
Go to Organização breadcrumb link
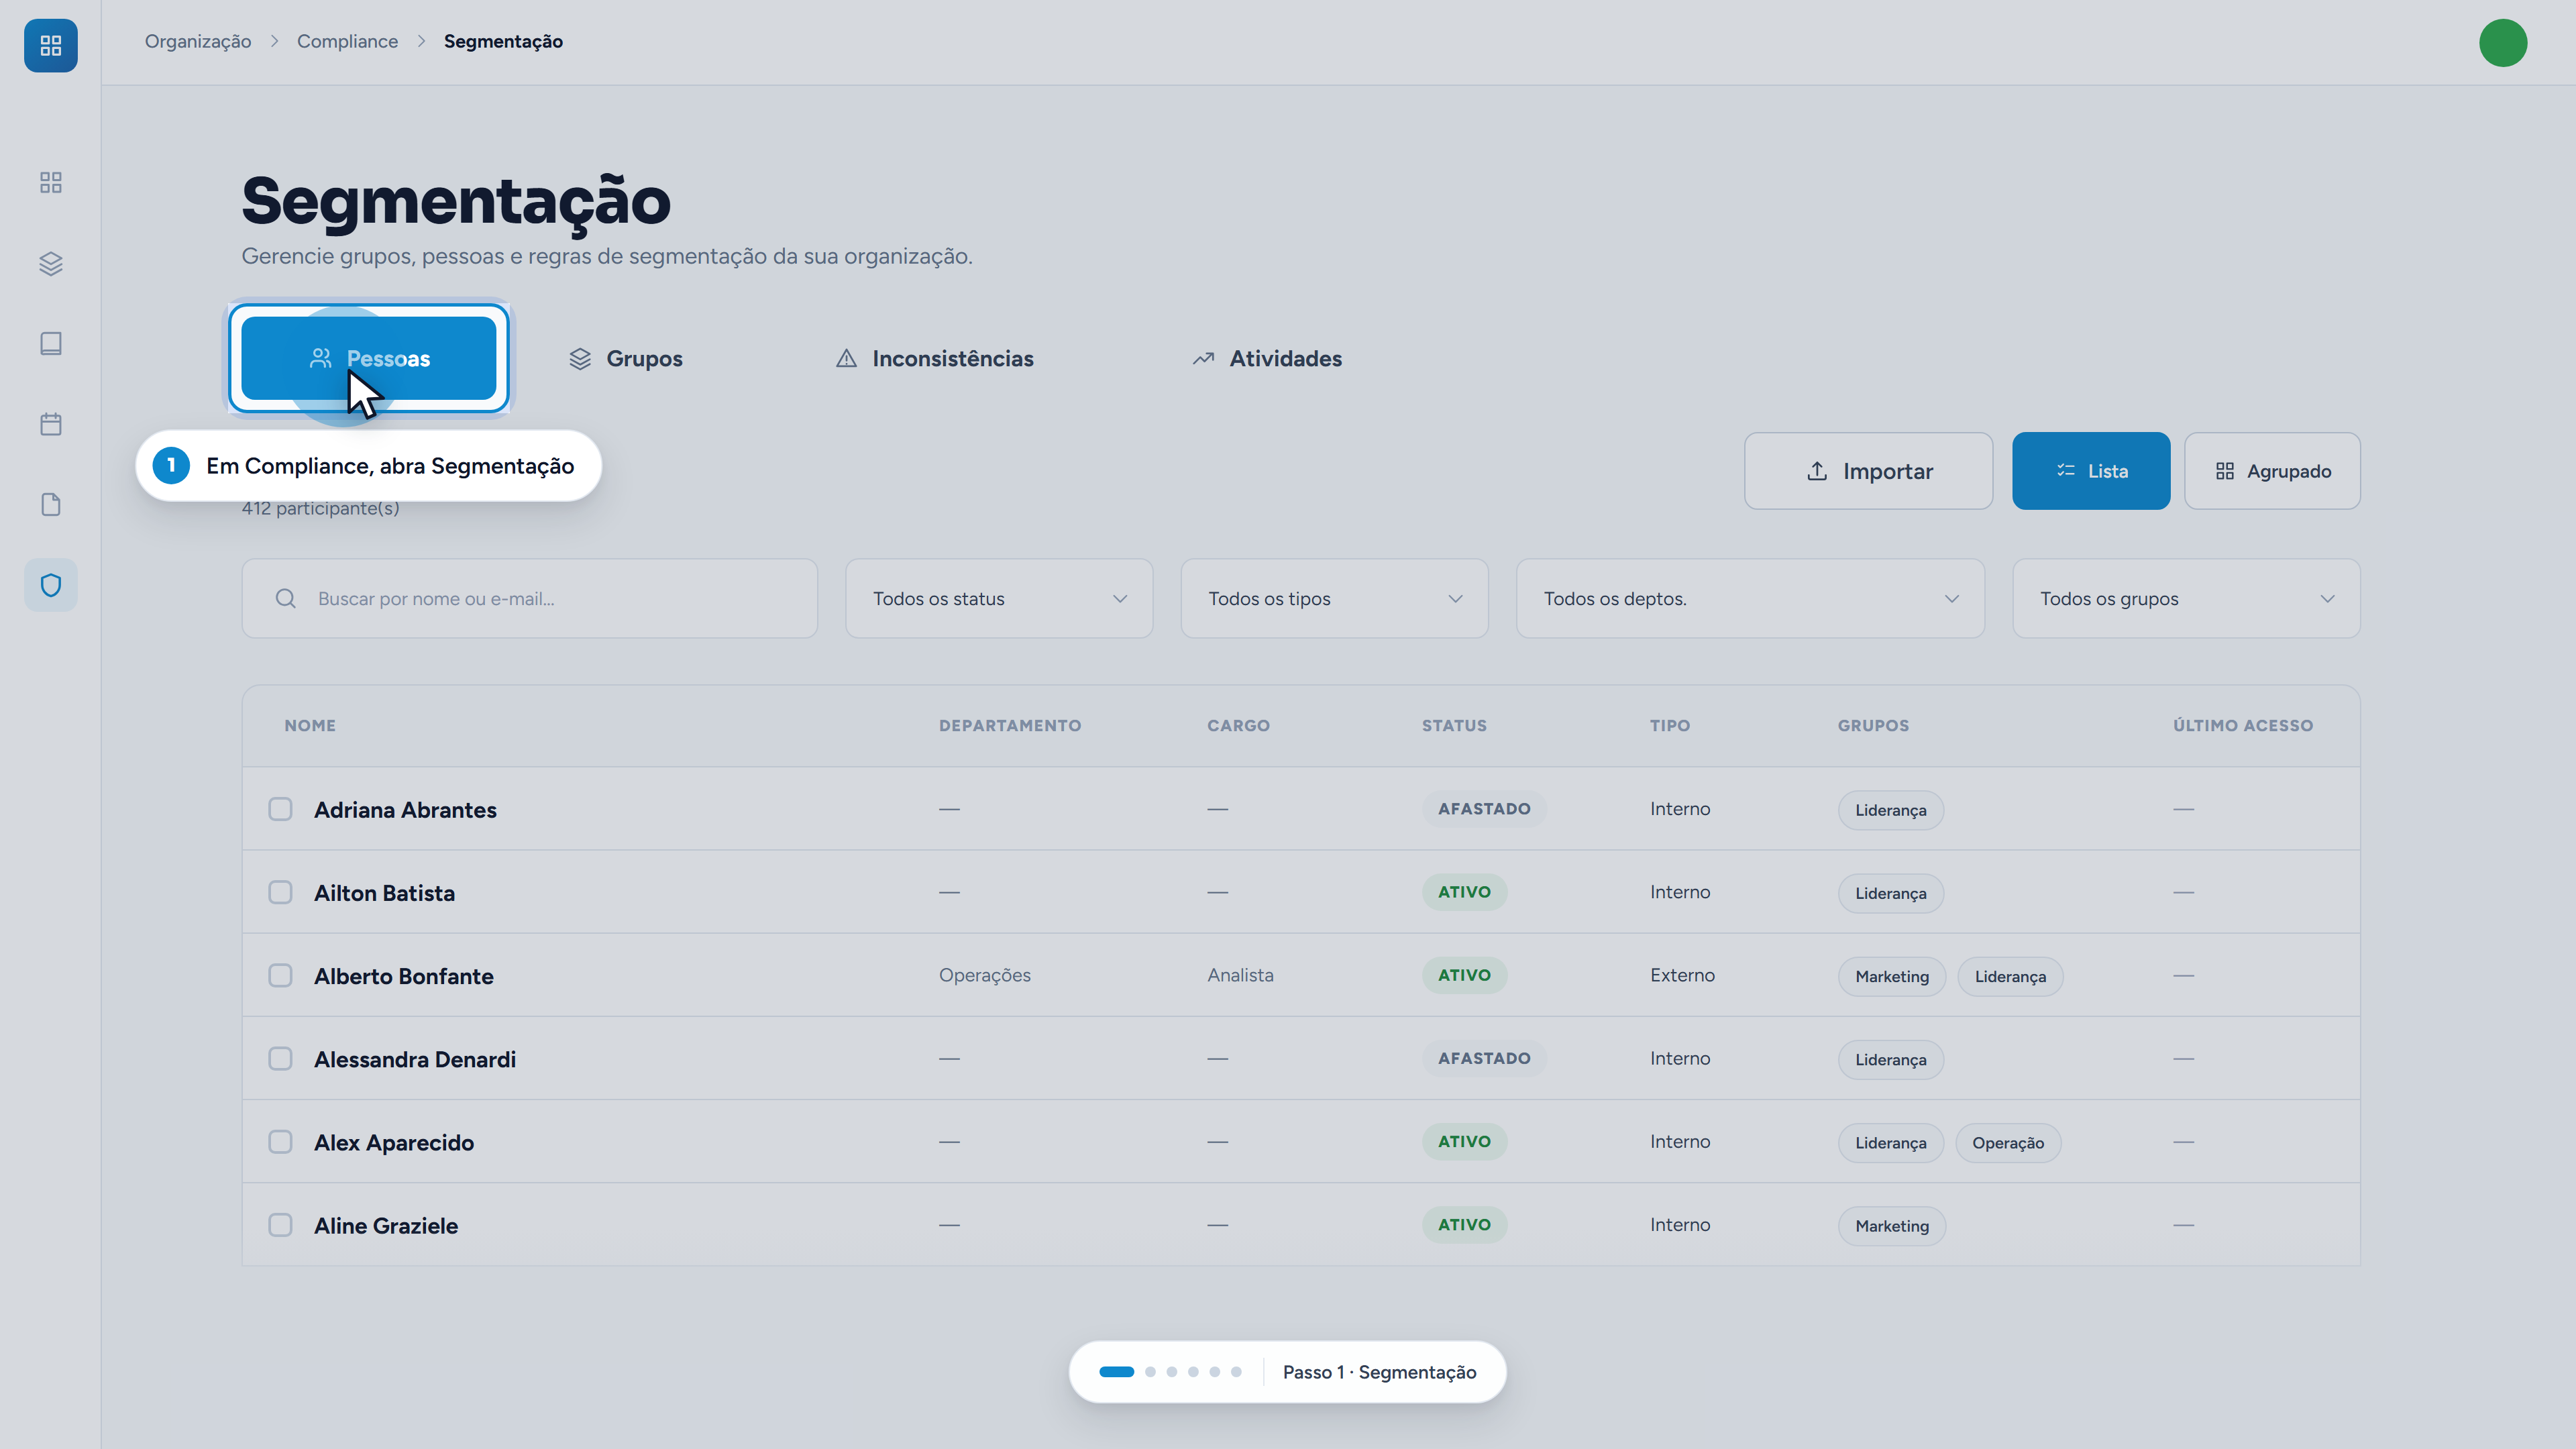[198, 41]
